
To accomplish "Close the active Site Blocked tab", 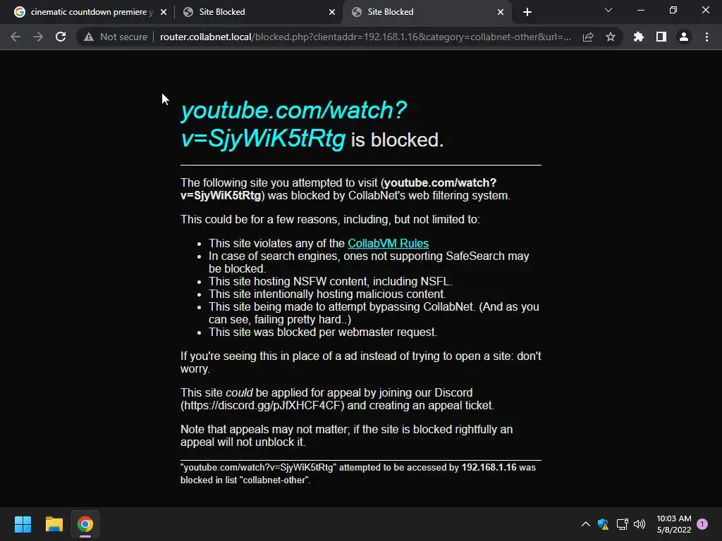I will coord(501,12).
